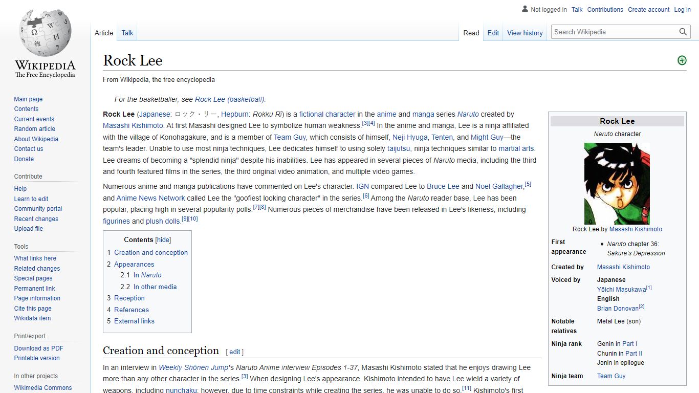699x393 pixels.
Task: Jump to In other media subsection
Action: pyautogui.click(x=148, y=287)
